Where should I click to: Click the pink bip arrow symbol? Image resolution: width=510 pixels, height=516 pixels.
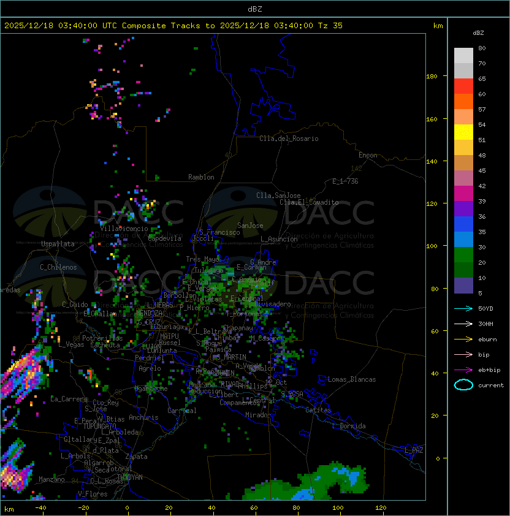coord(463,354)
